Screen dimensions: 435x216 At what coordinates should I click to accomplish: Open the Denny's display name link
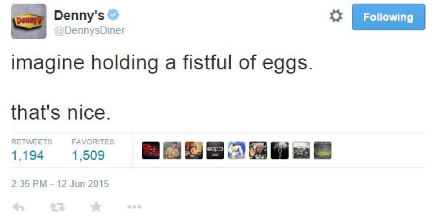pyautogui.click(x=79, y=16)
